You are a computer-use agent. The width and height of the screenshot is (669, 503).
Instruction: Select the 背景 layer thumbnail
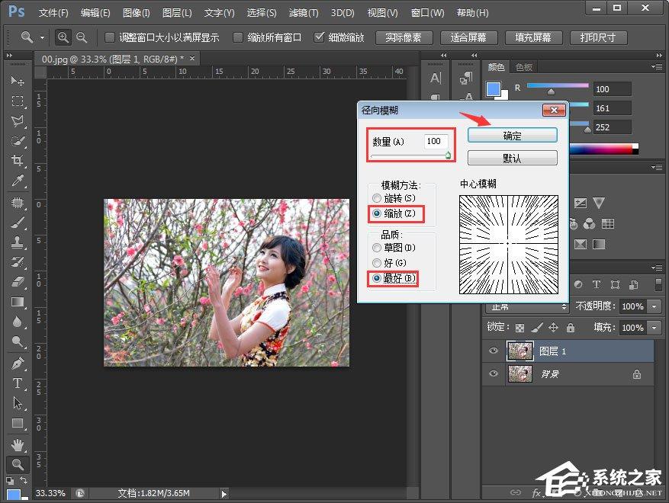[520, 374]
